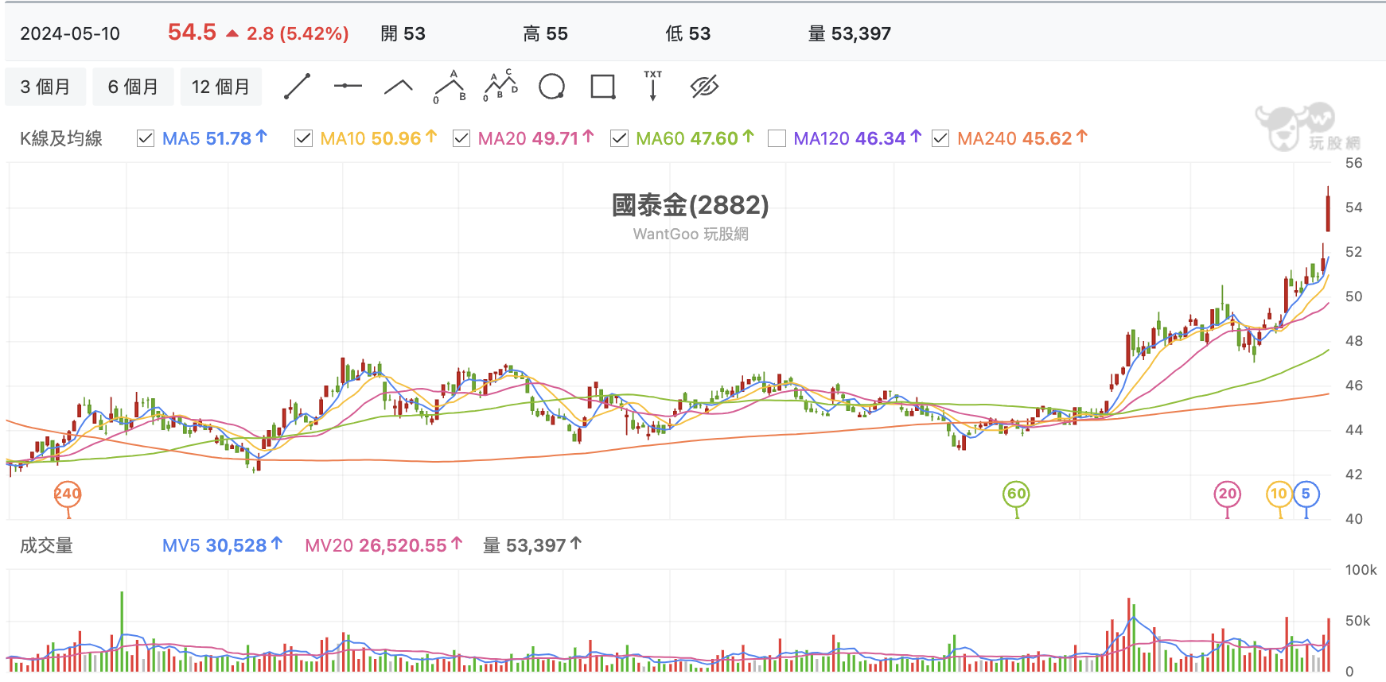Screen dimensions: 1386x682
Task: Click the K線及均線 section label
Action: pyautogui.click(x=61, y=138)
